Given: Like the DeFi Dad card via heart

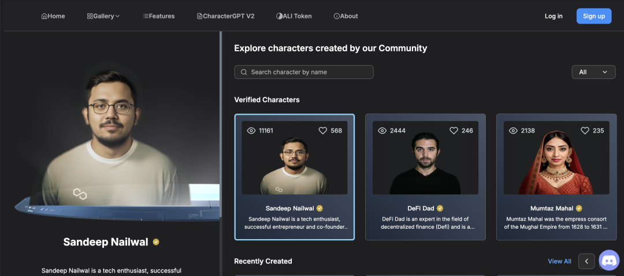Looking at the screenshot, I should click(454, 131).
